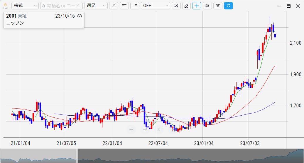Open the 株式 asset type dropdown
Viewport: 304px width, 163px height.
point(25,6)
